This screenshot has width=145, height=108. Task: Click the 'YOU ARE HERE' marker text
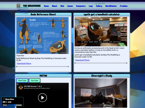(x=100, y=4)
